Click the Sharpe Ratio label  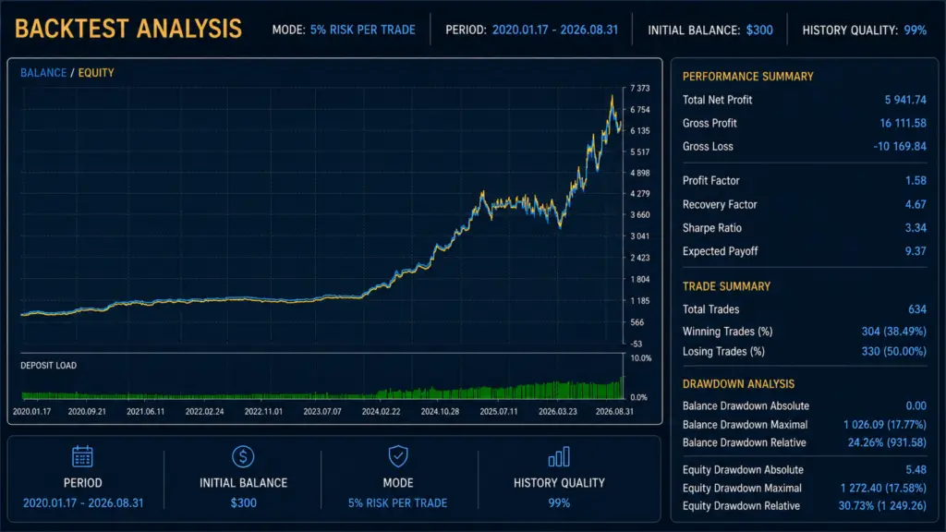[x=712, y=228]
